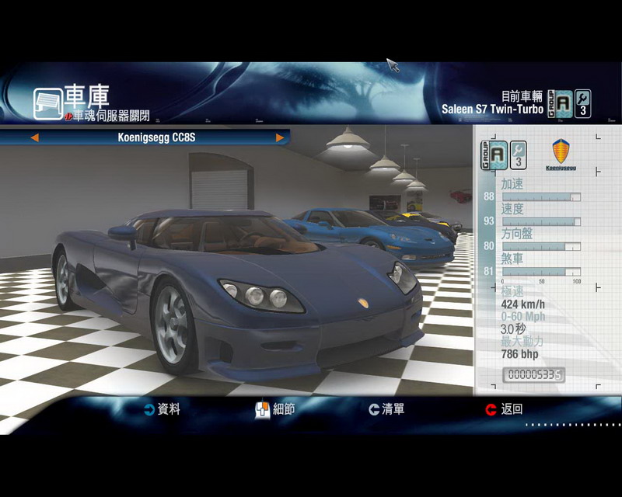
Task: Select previous car with left orange arrow
Action: click(x=34, y=138)
